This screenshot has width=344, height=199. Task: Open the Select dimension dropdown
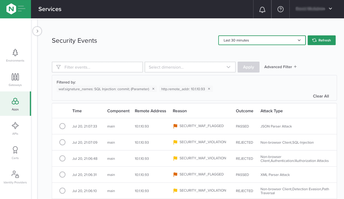coord(190,67)
